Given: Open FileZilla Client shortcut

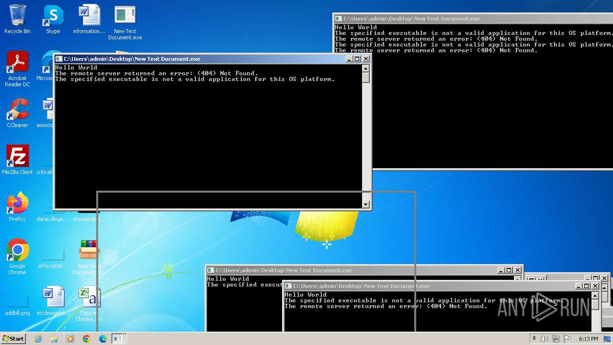Looking at the screenshot, I should (17, 160).
